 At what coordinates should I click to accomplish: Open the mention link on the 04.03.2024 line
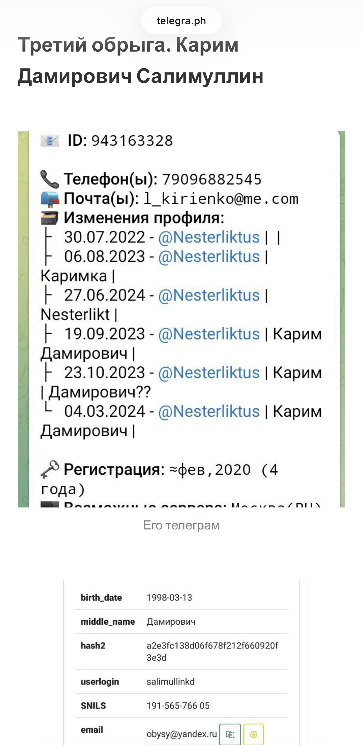(209, 412)
